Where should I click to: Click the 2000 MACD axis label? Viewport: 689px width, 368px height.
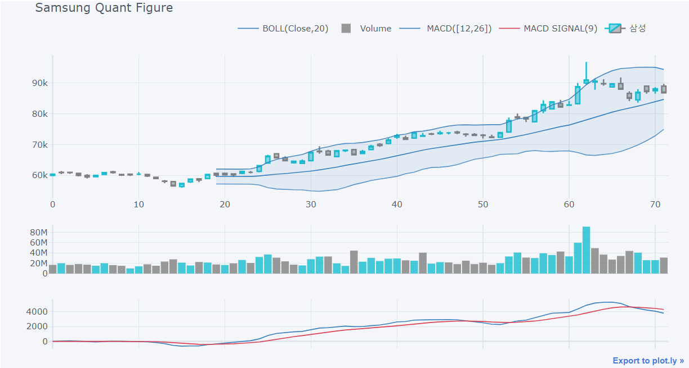[37, 326]
